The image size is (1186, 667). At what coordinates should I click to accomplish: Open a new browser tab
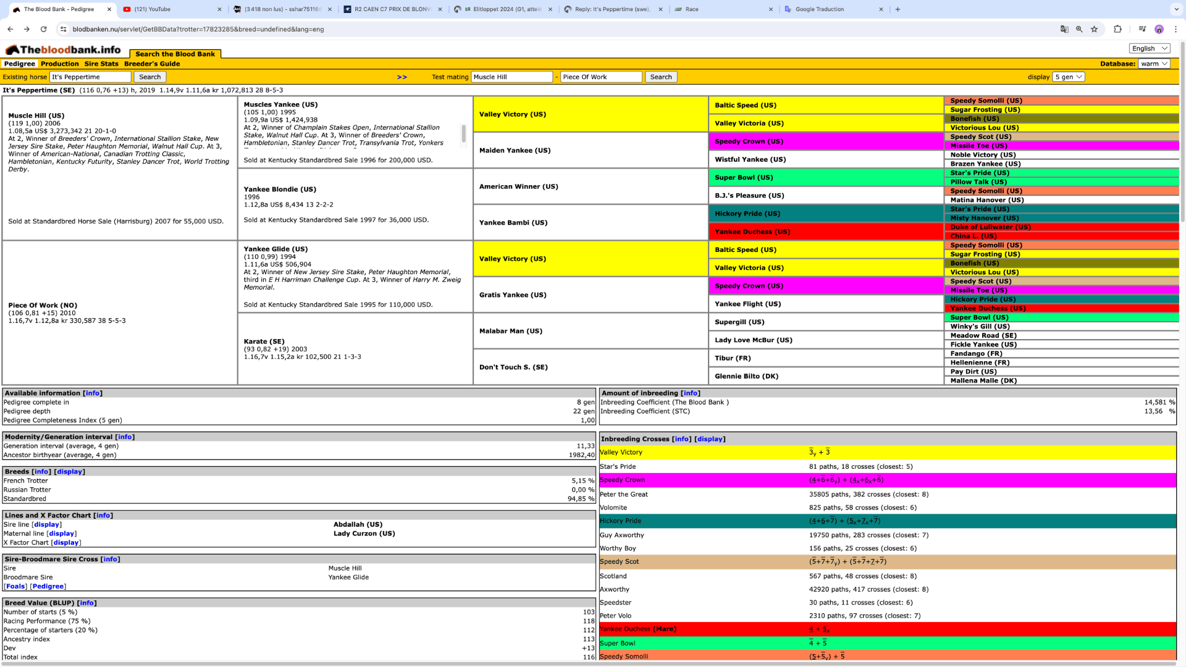pyautogui.click(x=898, y=9)
